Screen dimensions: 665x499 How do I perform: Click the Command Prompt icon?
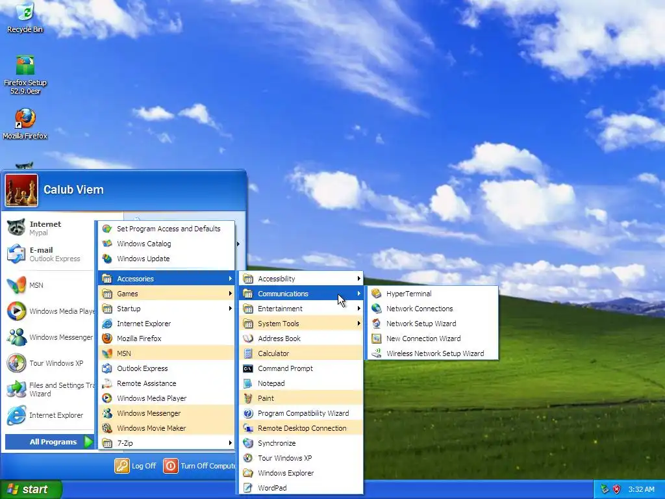tap(248, 368)
